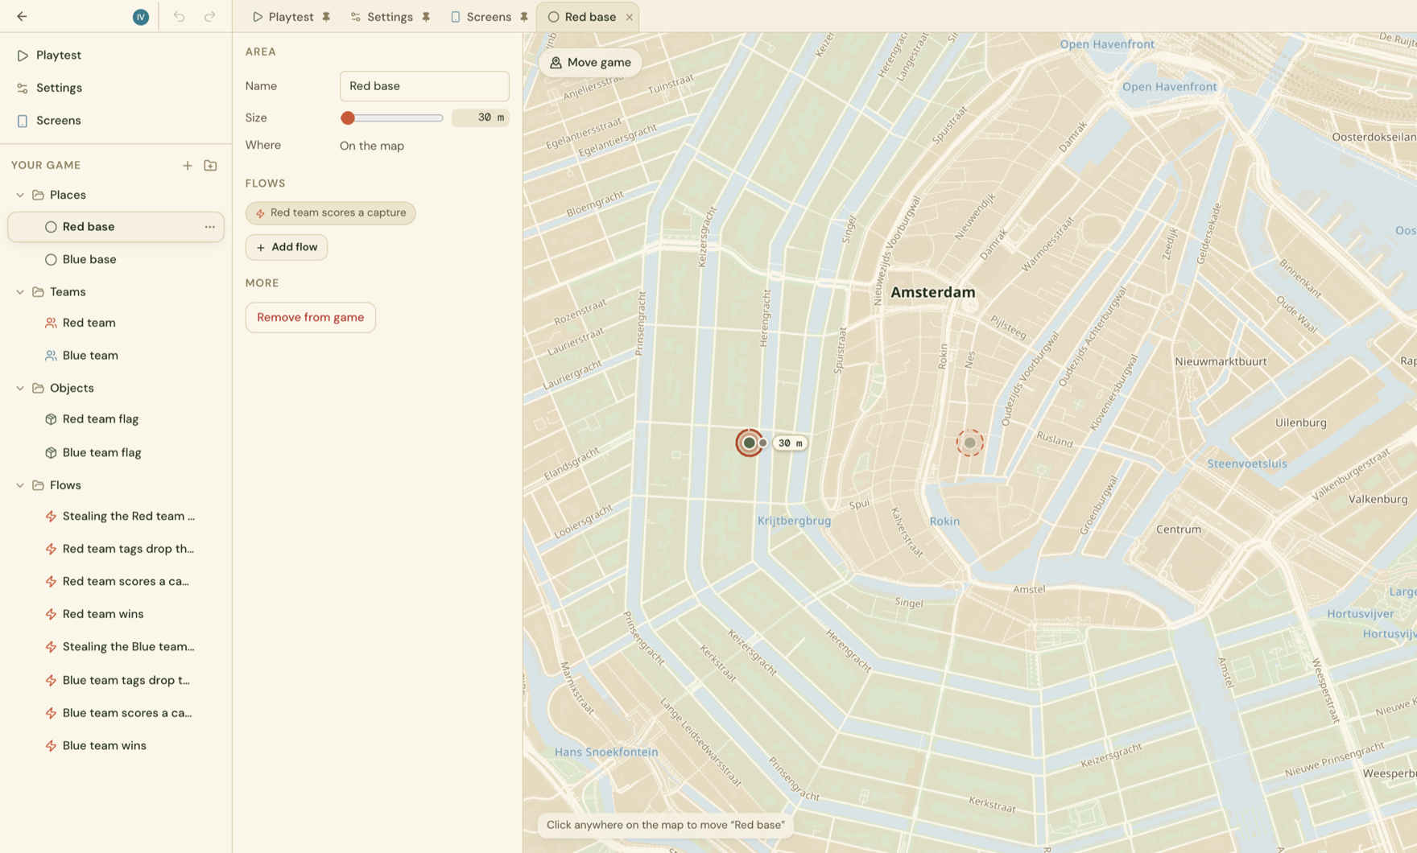
Task: Collapse the Flows folder
Action: click(20, 485)
